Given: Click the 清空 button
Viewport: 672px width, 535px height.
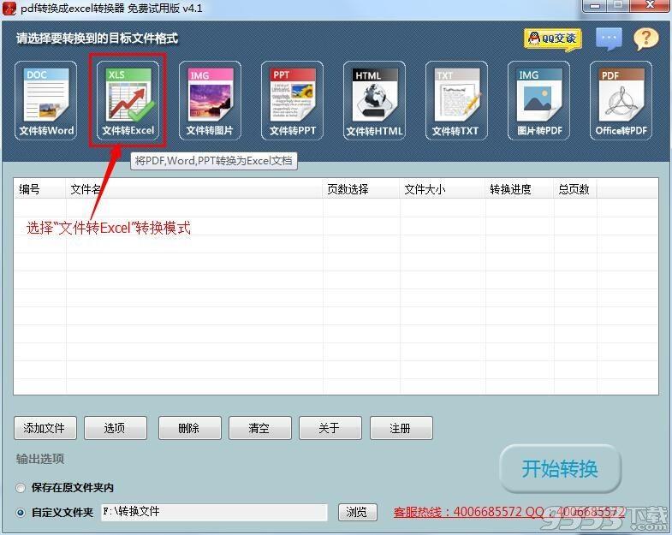Looking at the screenshot, I should coord(260,428).
